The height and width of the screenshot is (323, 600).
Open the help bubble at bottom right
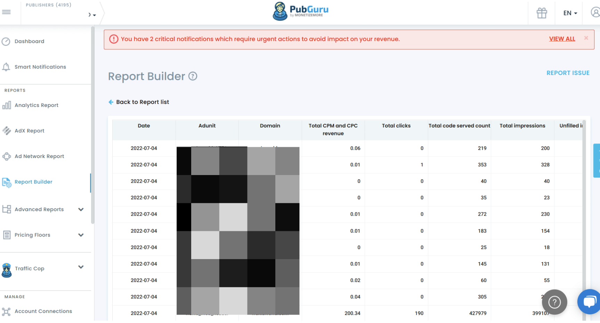[x=554, y=302]
